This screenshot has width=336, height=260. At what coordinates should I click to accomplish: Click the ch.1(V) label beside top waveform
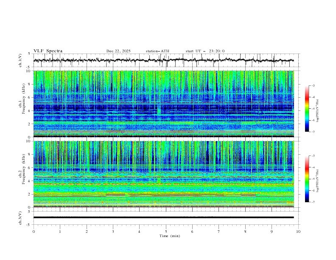(x=20, y=60)
